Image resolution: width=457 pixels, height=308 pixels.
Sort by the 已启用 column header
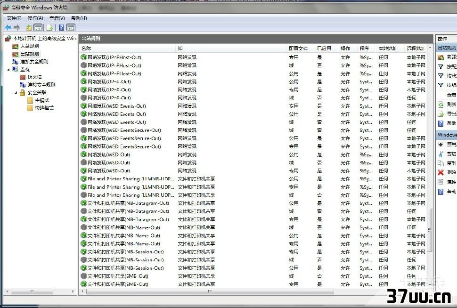(x=326, y=49)
